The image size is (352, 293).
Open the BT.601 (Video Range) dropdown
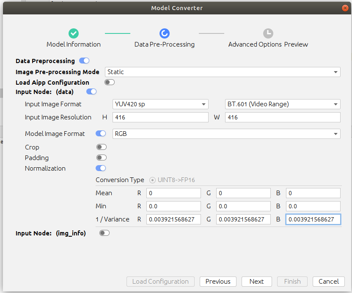pos(282,104)
